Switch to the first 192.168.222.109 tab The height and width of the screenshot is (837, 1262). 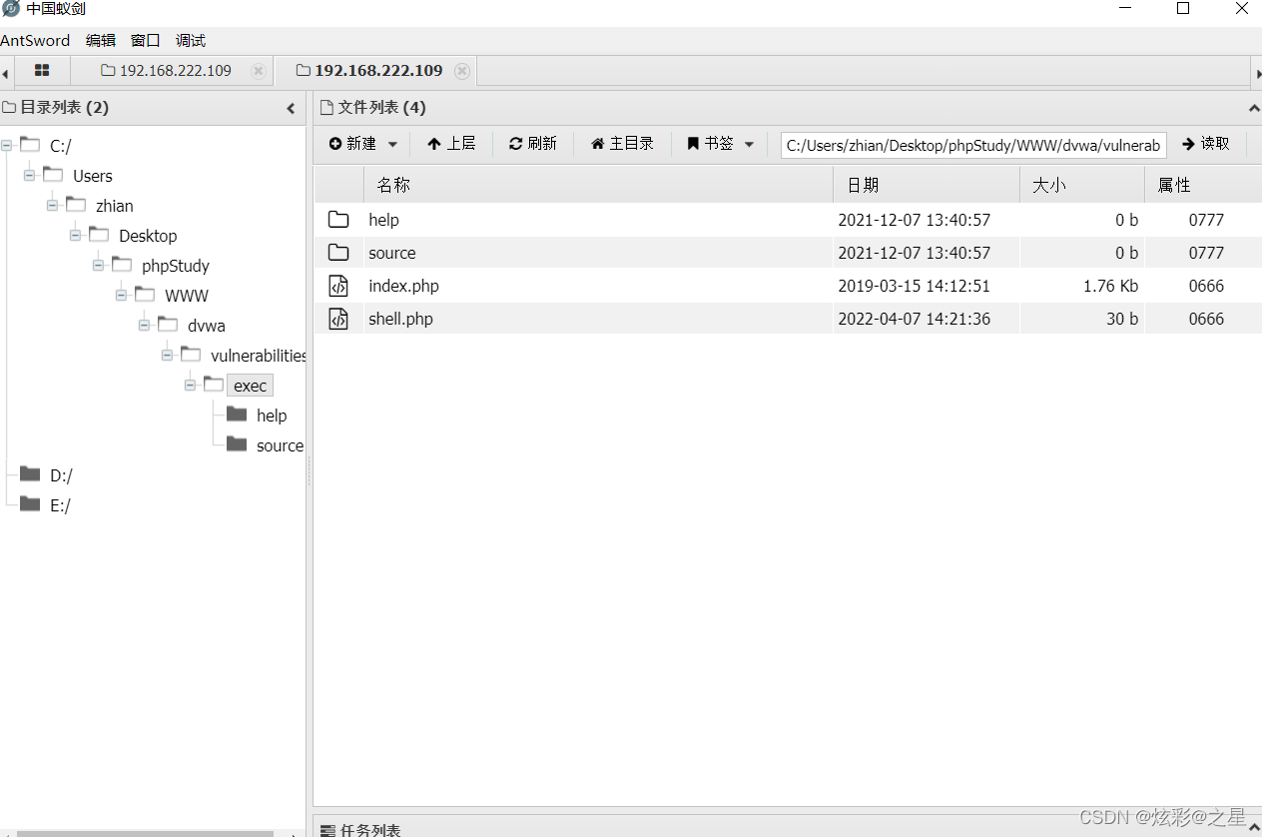click(167, 71)
